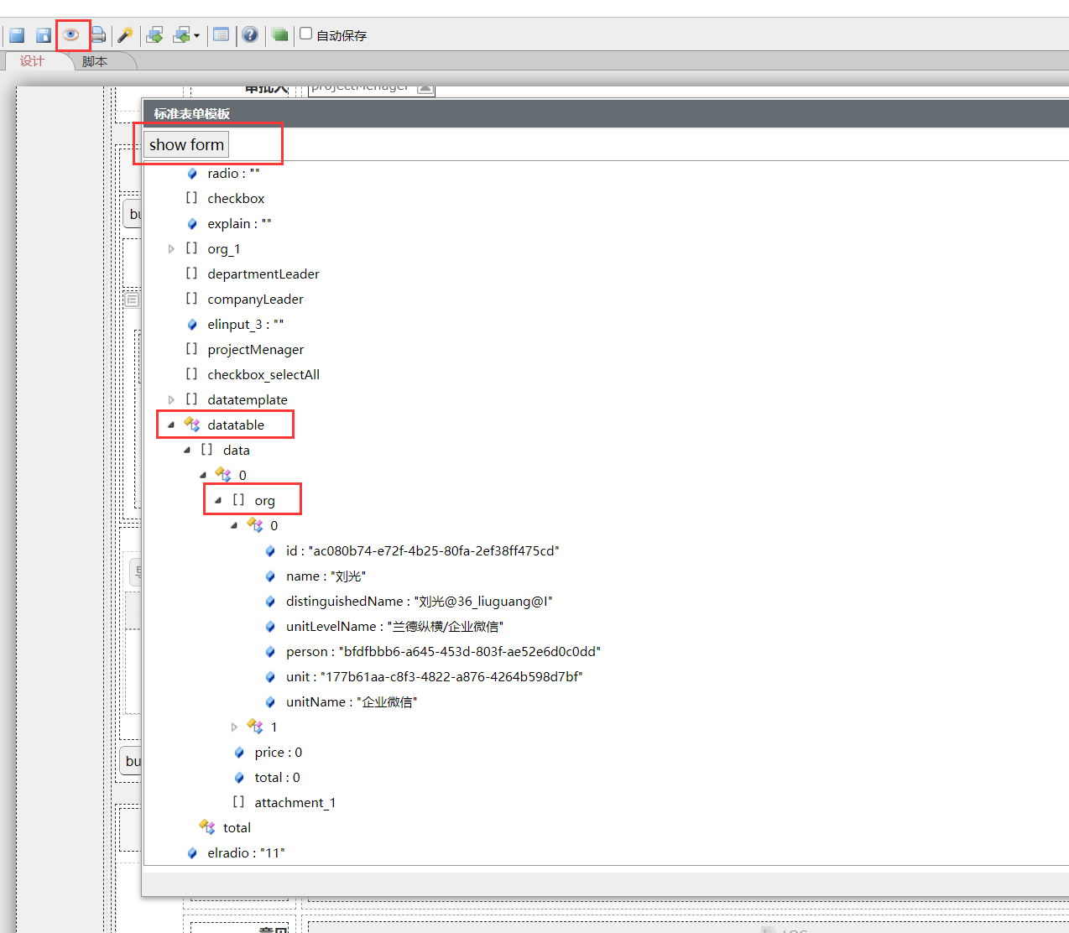Select the unitLevelName 兰德纵横/企业微信 row
Screen dimensions: 1069x933
394,627
